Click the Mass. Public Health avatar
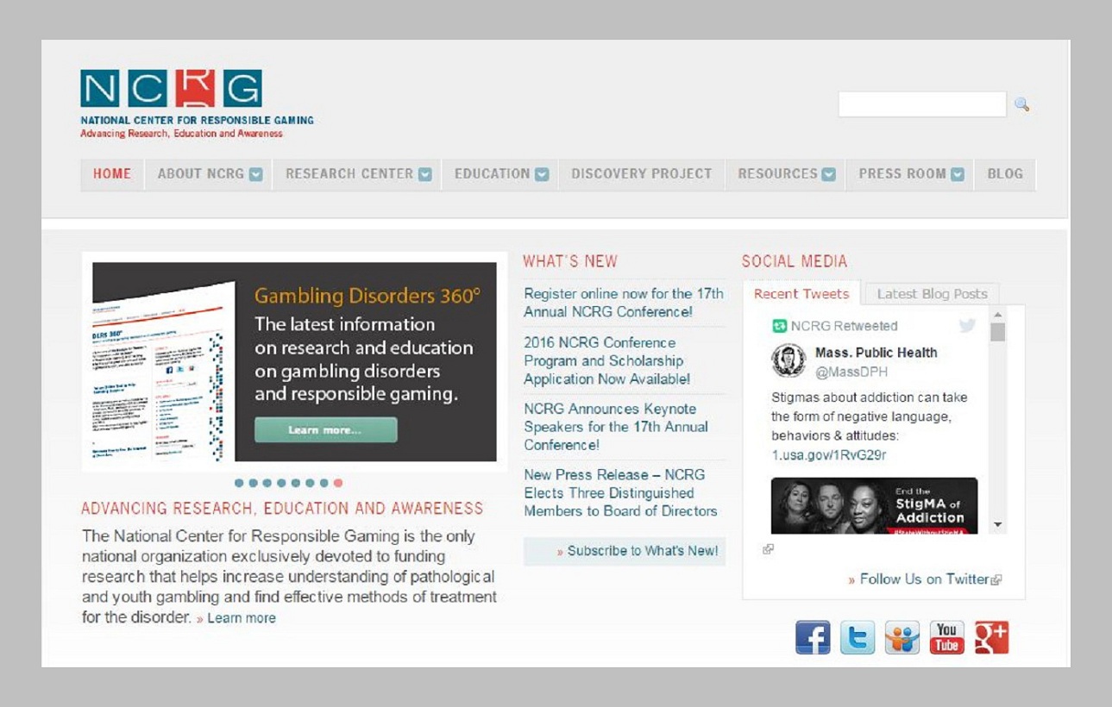The image size is (1112, 707). tap(788, 360)
